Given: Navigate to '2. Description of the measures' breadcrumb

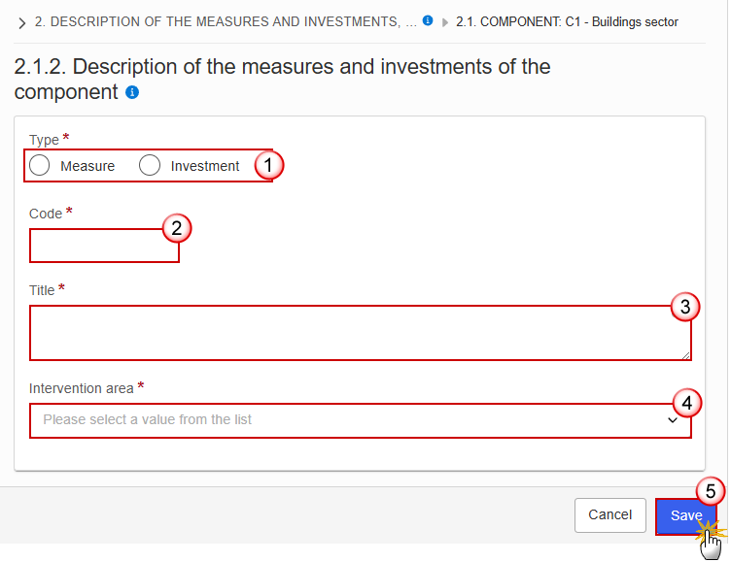Looking at the screenshot, I should (x=226, y=22).
